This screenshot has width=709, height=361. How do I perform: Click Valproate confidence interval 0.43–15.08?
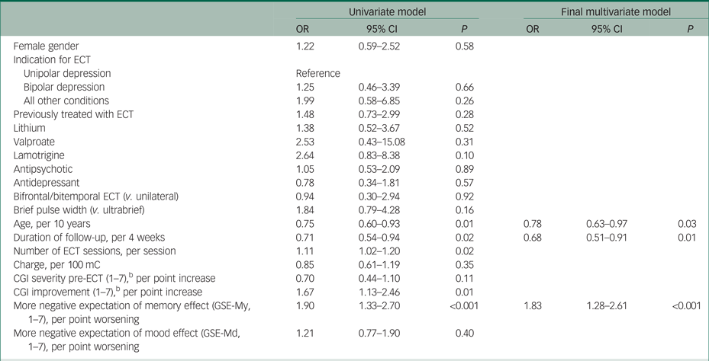coord(385,142)
